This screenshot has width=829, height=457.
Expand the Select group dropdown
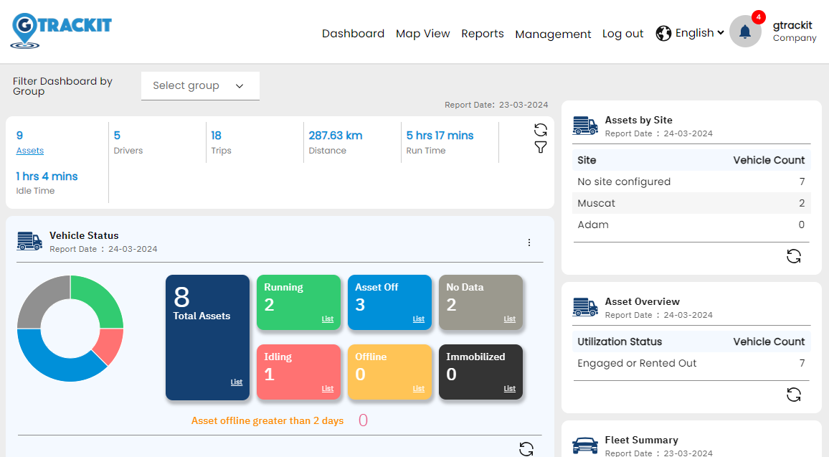click(200, 85)
